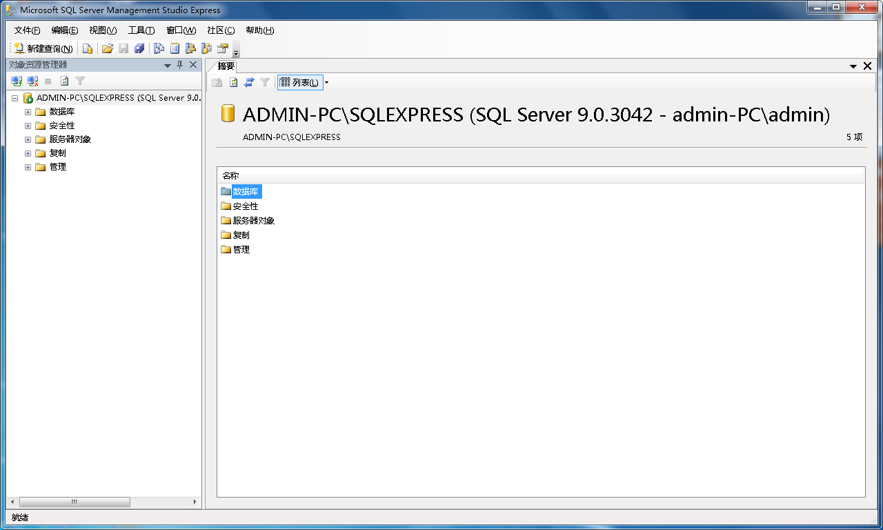Click the Connect to server icon in 对象资源管理器

(x=15, y=81)
